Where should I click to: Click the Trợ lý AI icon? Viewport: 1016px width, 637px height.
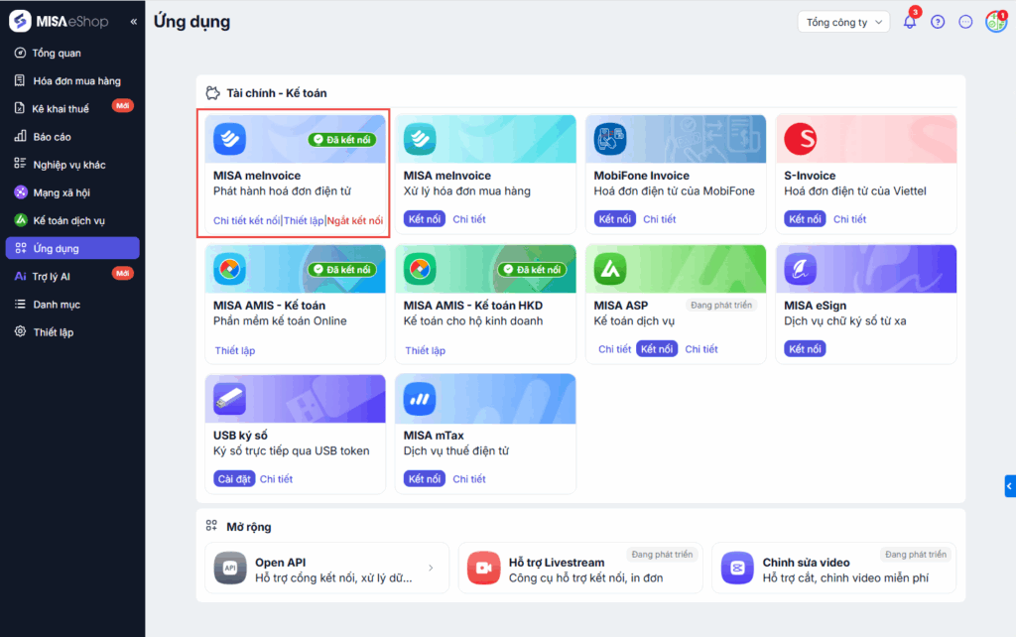(20, 276)
